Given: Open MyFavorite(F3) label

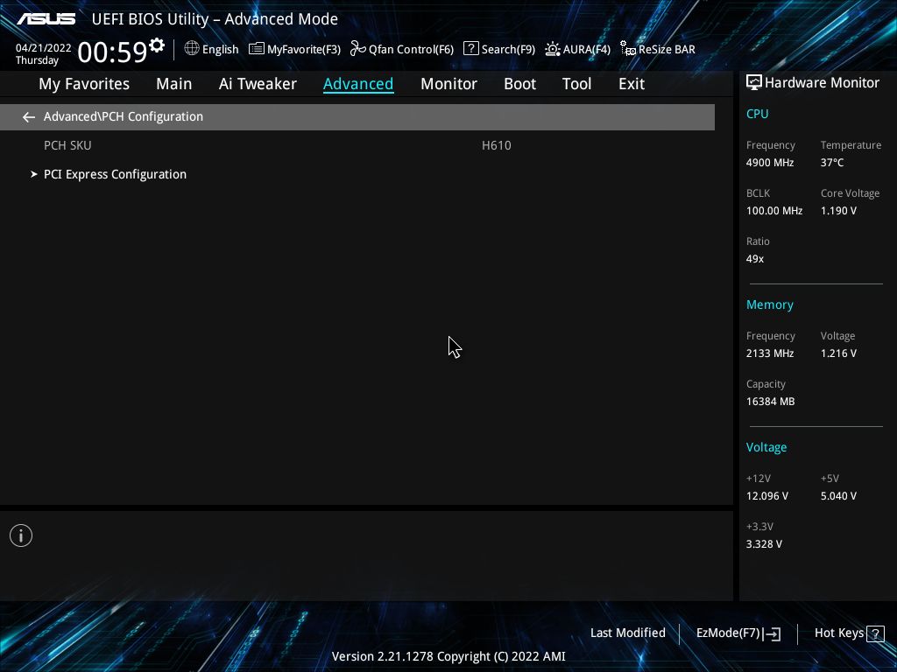Looking at the screenshot, I should click(x=304, y=50).
